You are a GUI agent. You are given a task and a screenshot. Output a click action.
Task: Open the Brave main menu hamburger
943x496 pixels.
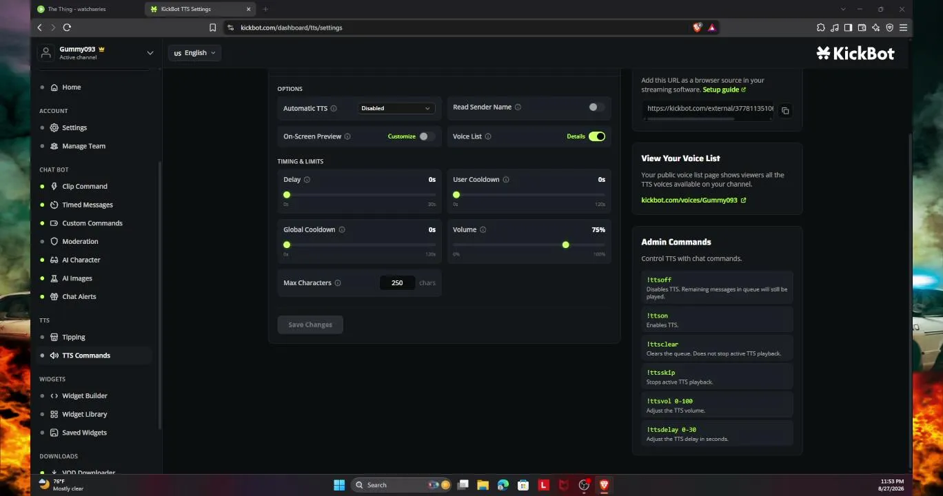point(903,28)
